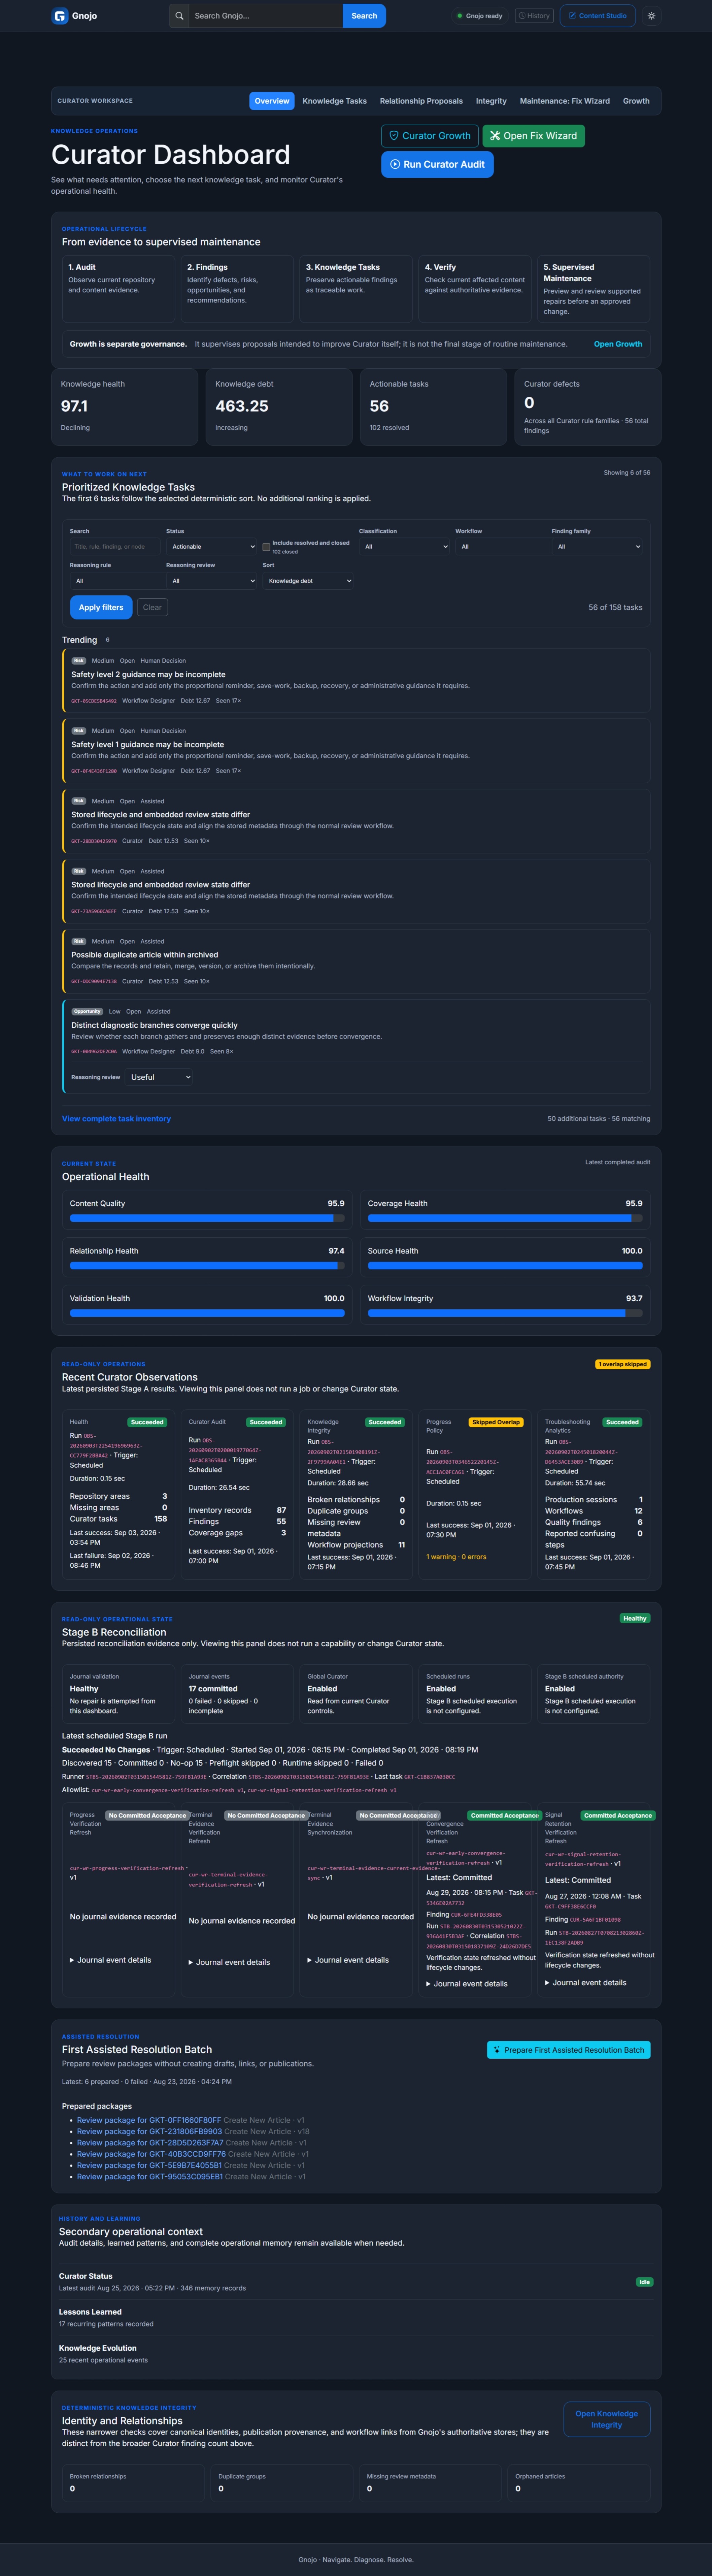Go to the Growth tab

click(x=636, y=101)
